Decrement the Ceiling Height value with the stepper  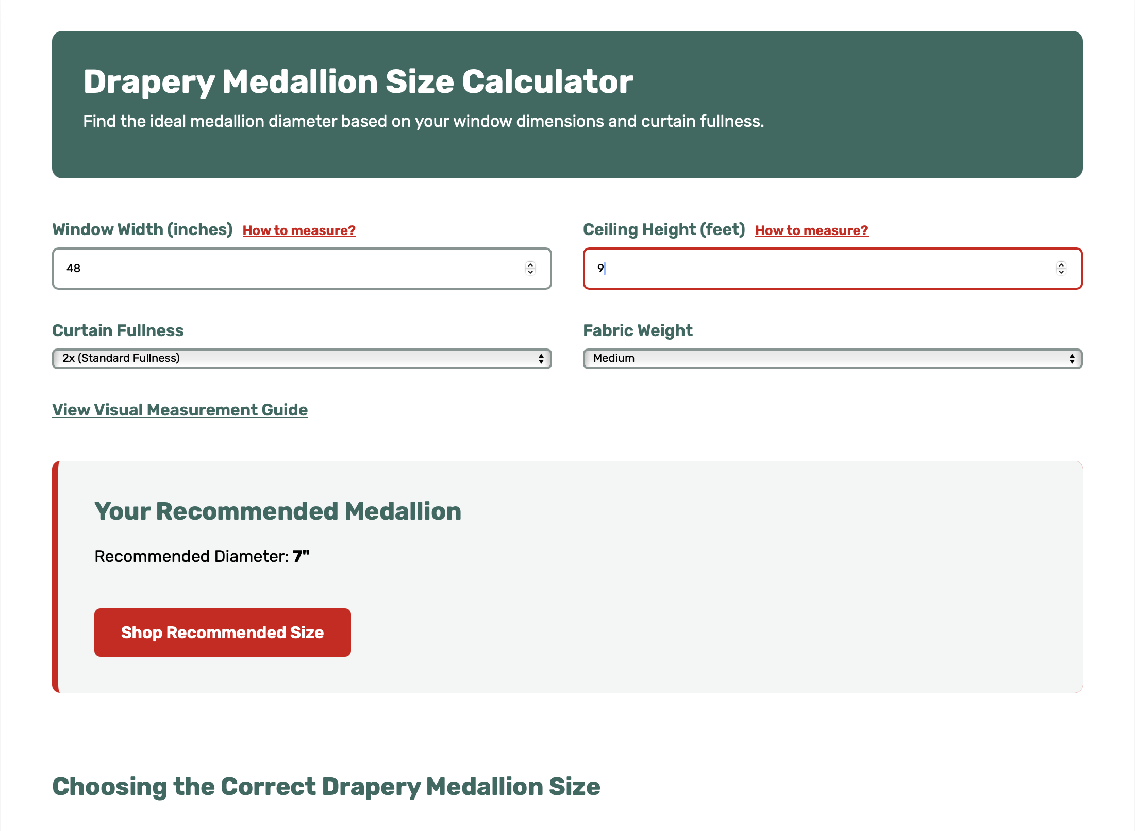[1061, 273]
